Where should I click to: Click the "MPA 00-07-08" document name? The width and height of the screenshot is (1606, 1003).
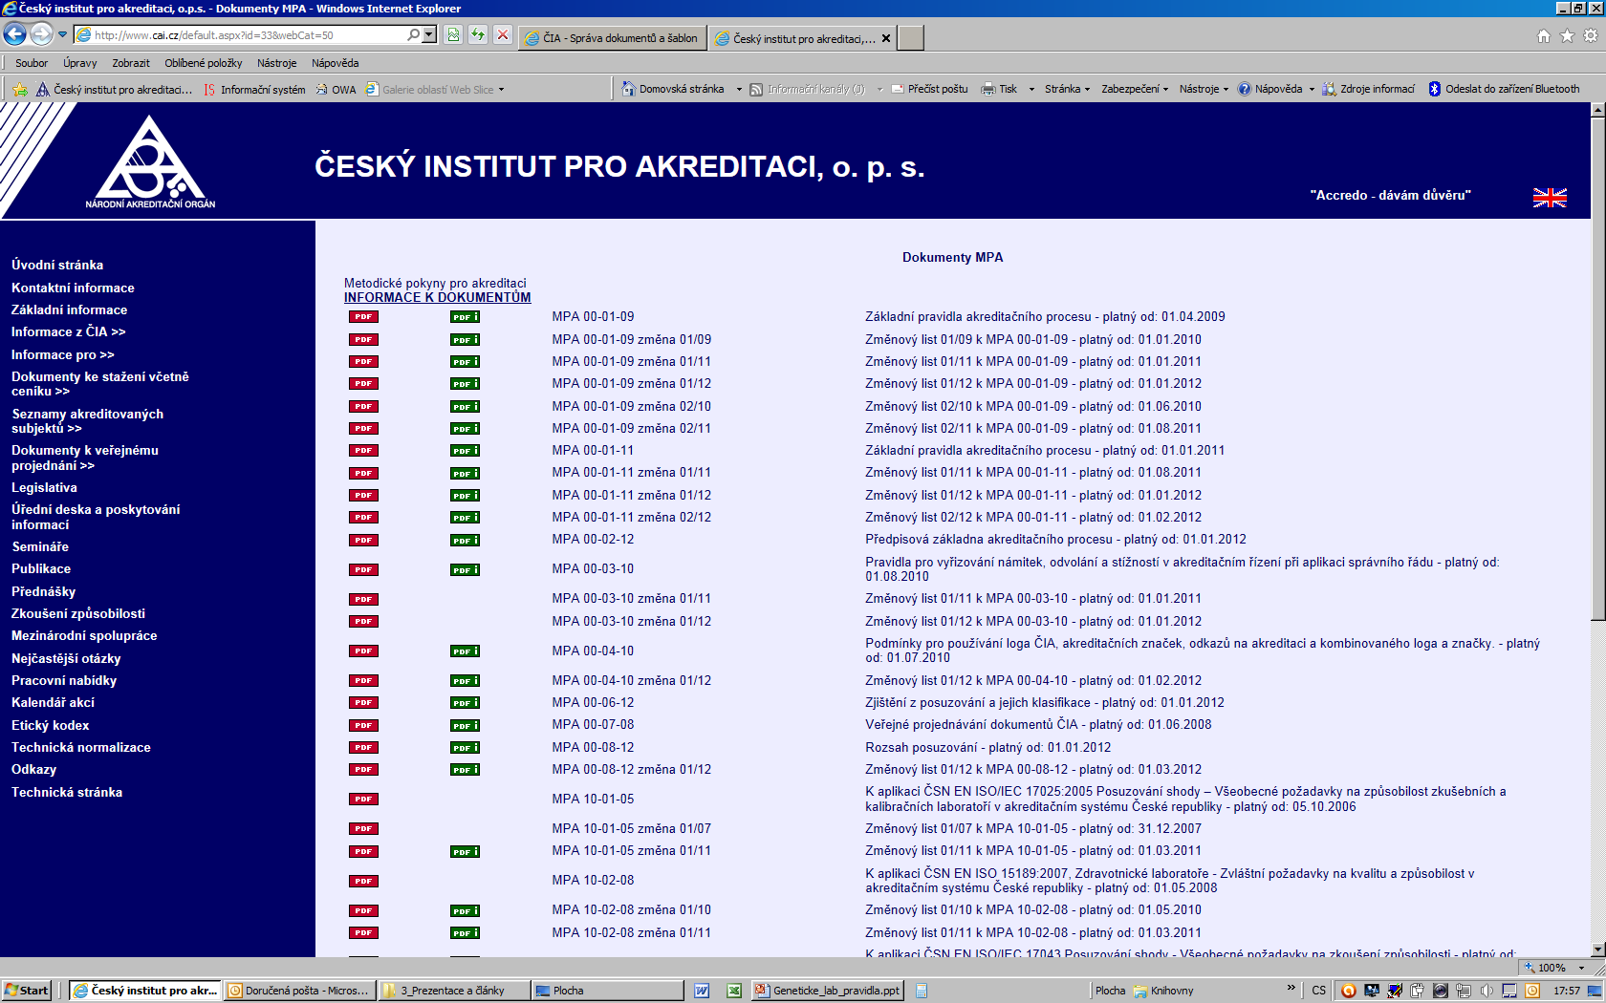click(593, 725)
